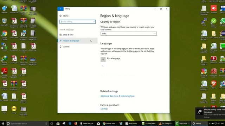This screenshot has height=126, width=225.
Task: Open the Mail app on taskbar
Action: (x=98, y=124)
